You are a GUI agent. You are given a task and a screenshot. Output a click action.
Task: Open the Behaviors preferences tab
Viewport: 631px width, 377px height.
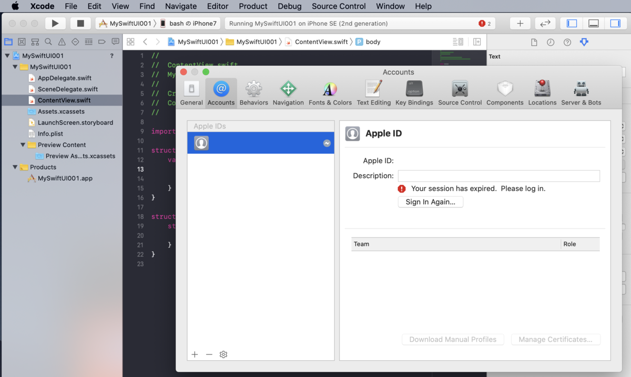coord(254,93)
